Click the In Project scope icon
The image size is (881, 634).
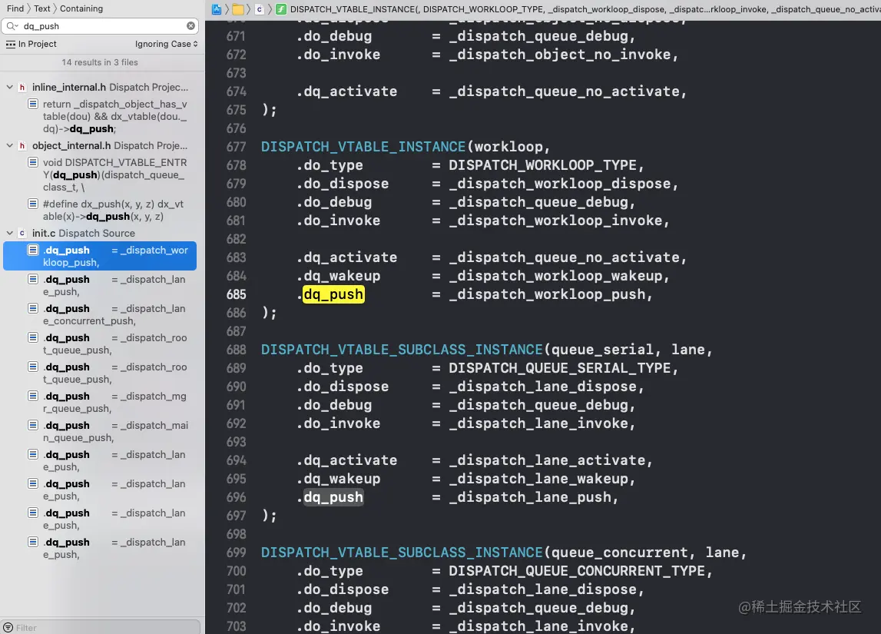(x=11, y=45)
